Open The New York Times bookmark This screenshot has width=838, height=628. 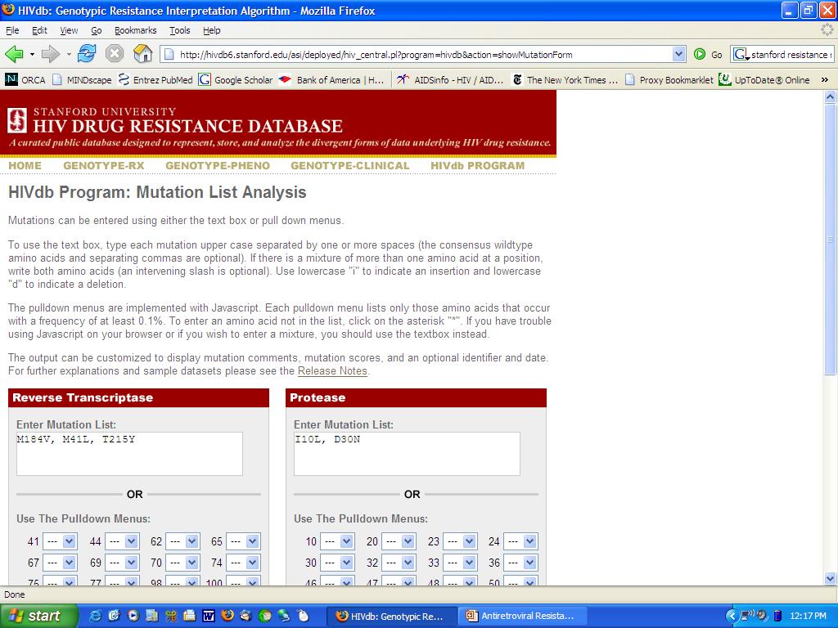565,80
